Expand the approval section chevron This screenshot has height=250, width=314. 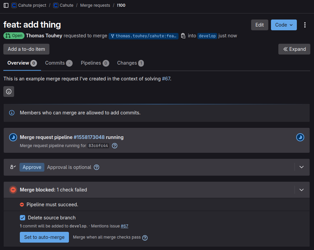(302, 167)
